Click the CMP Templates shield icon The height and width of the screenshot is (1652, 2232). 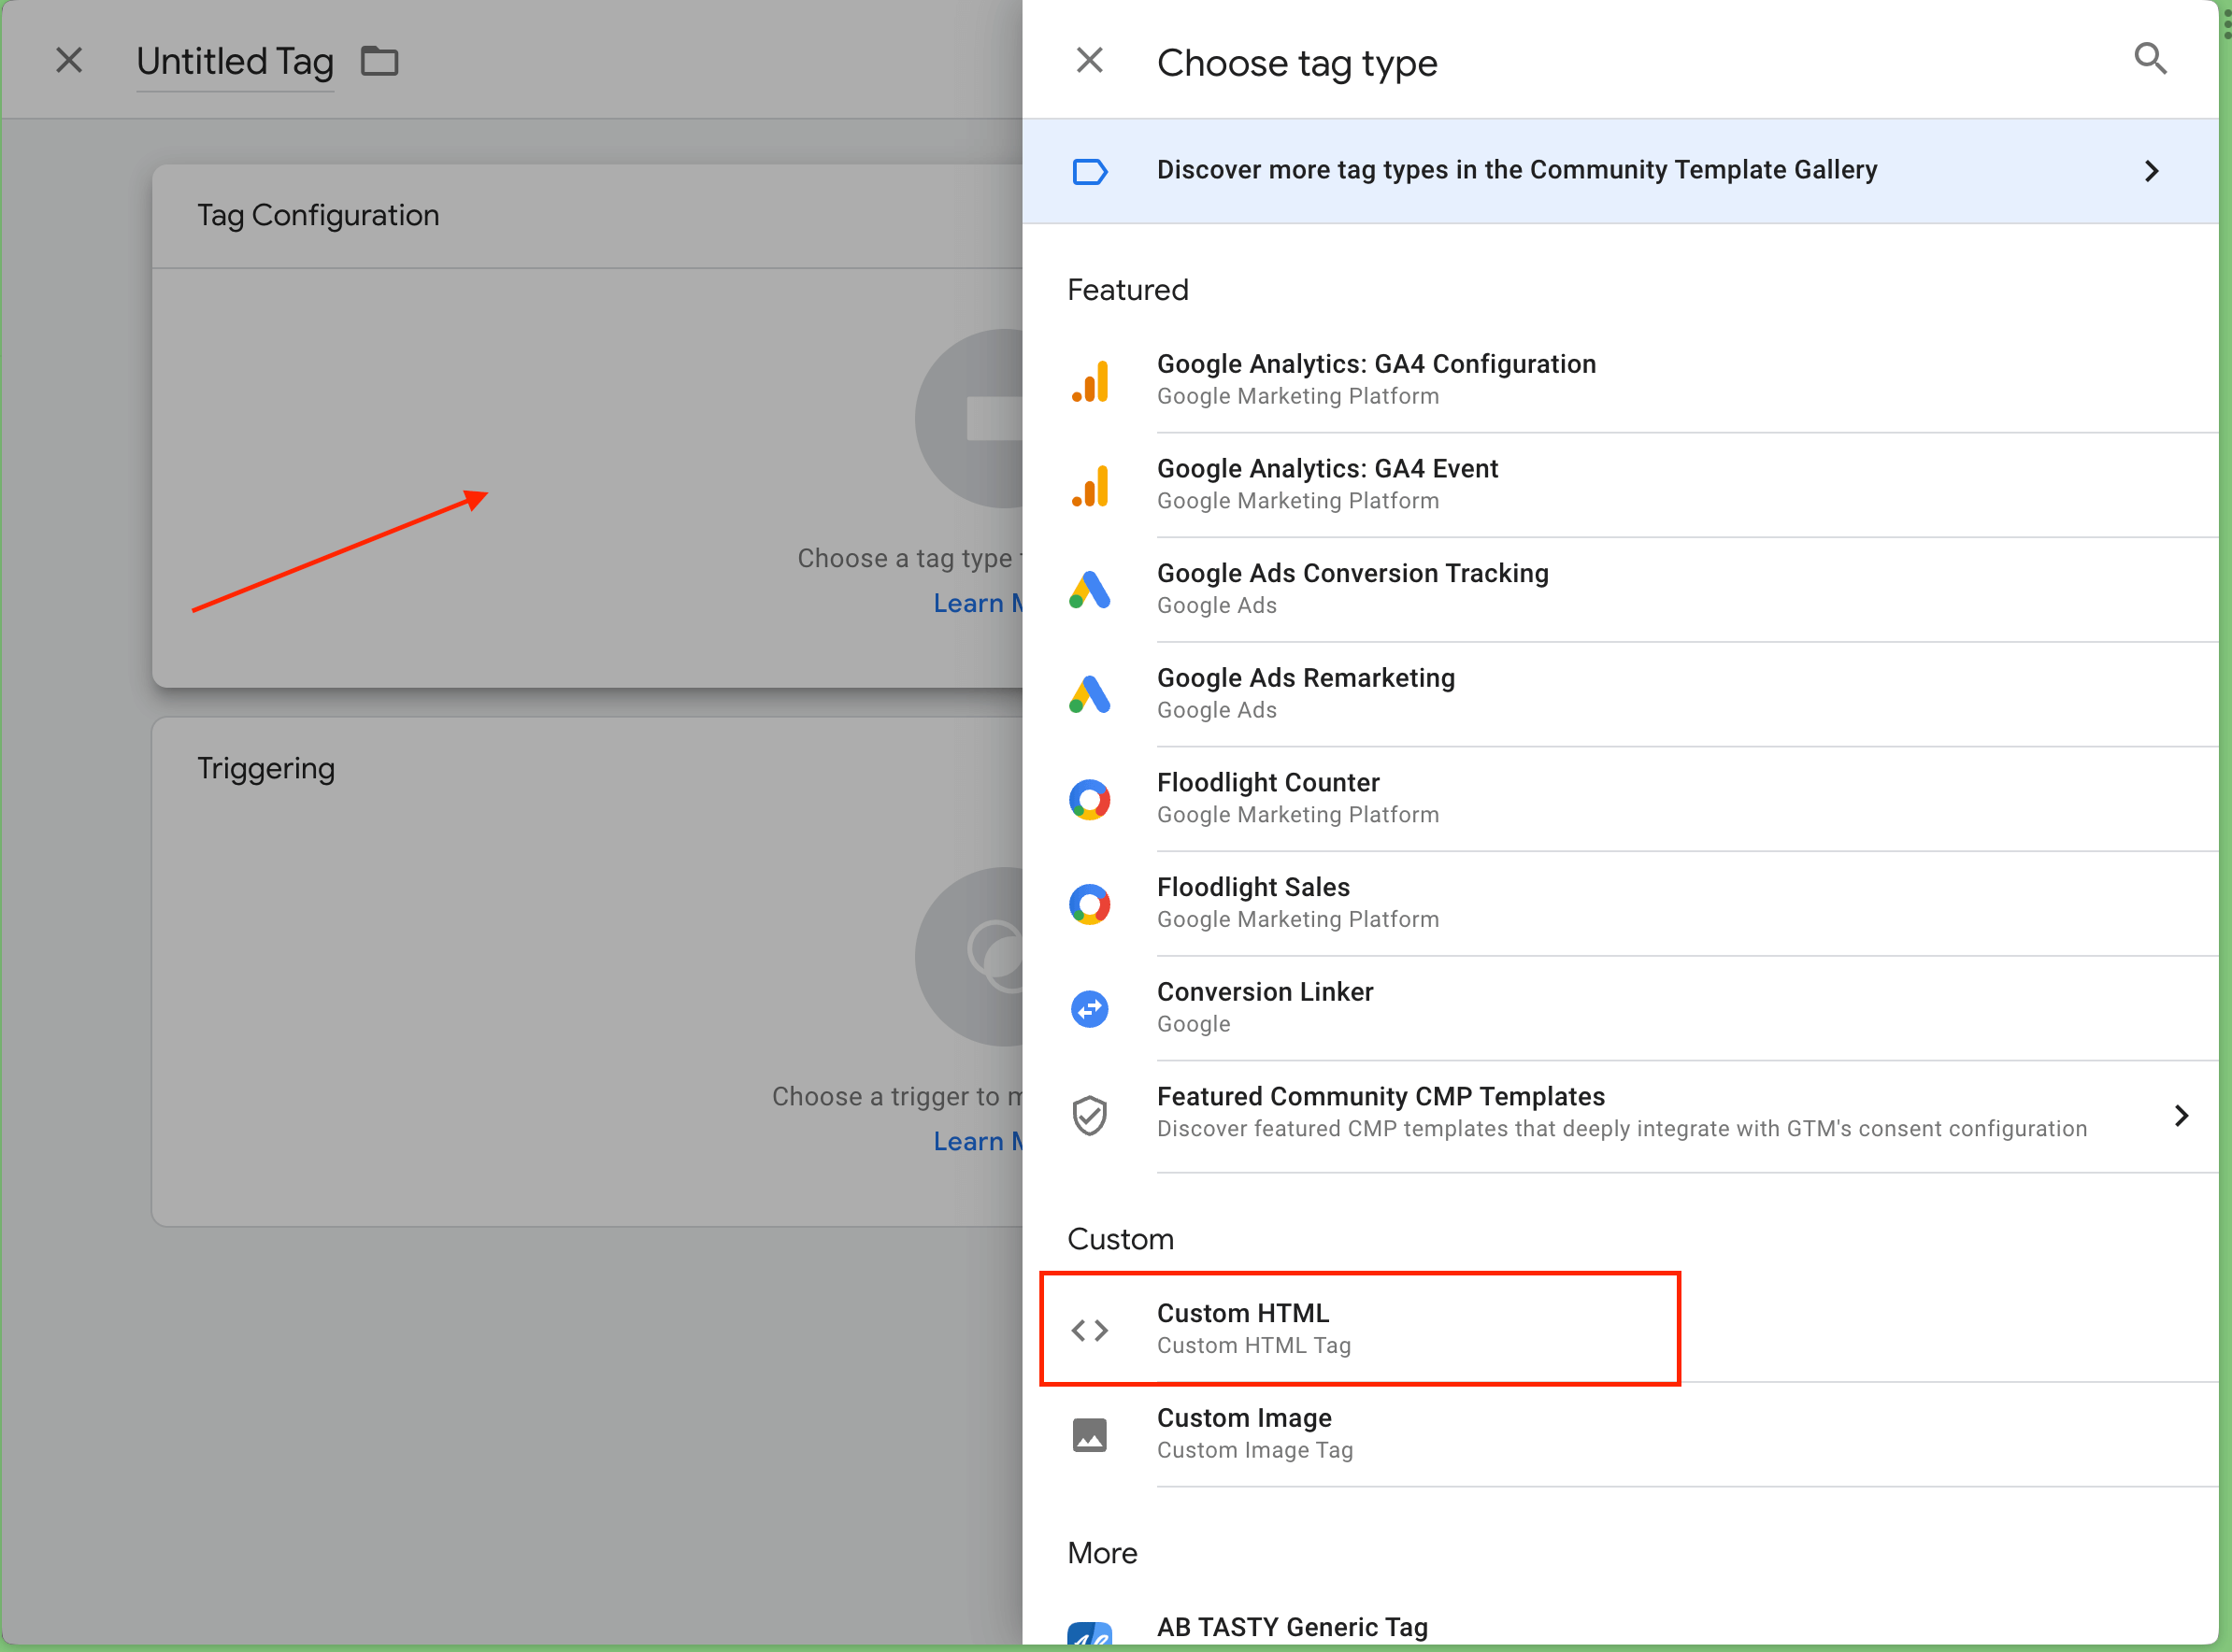pyautogui.click(x=1090, y=1114)
